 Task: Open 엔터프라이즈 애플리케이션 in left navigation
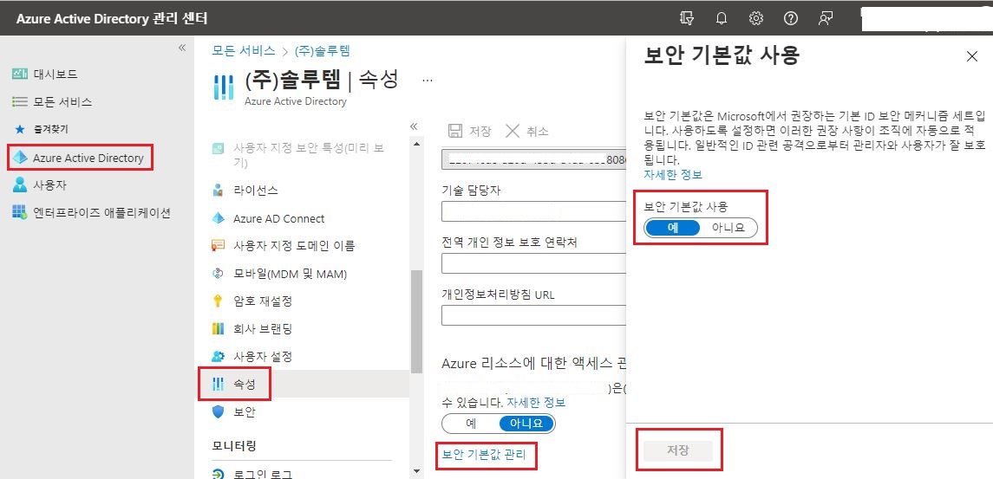click(x=101, y=212)
